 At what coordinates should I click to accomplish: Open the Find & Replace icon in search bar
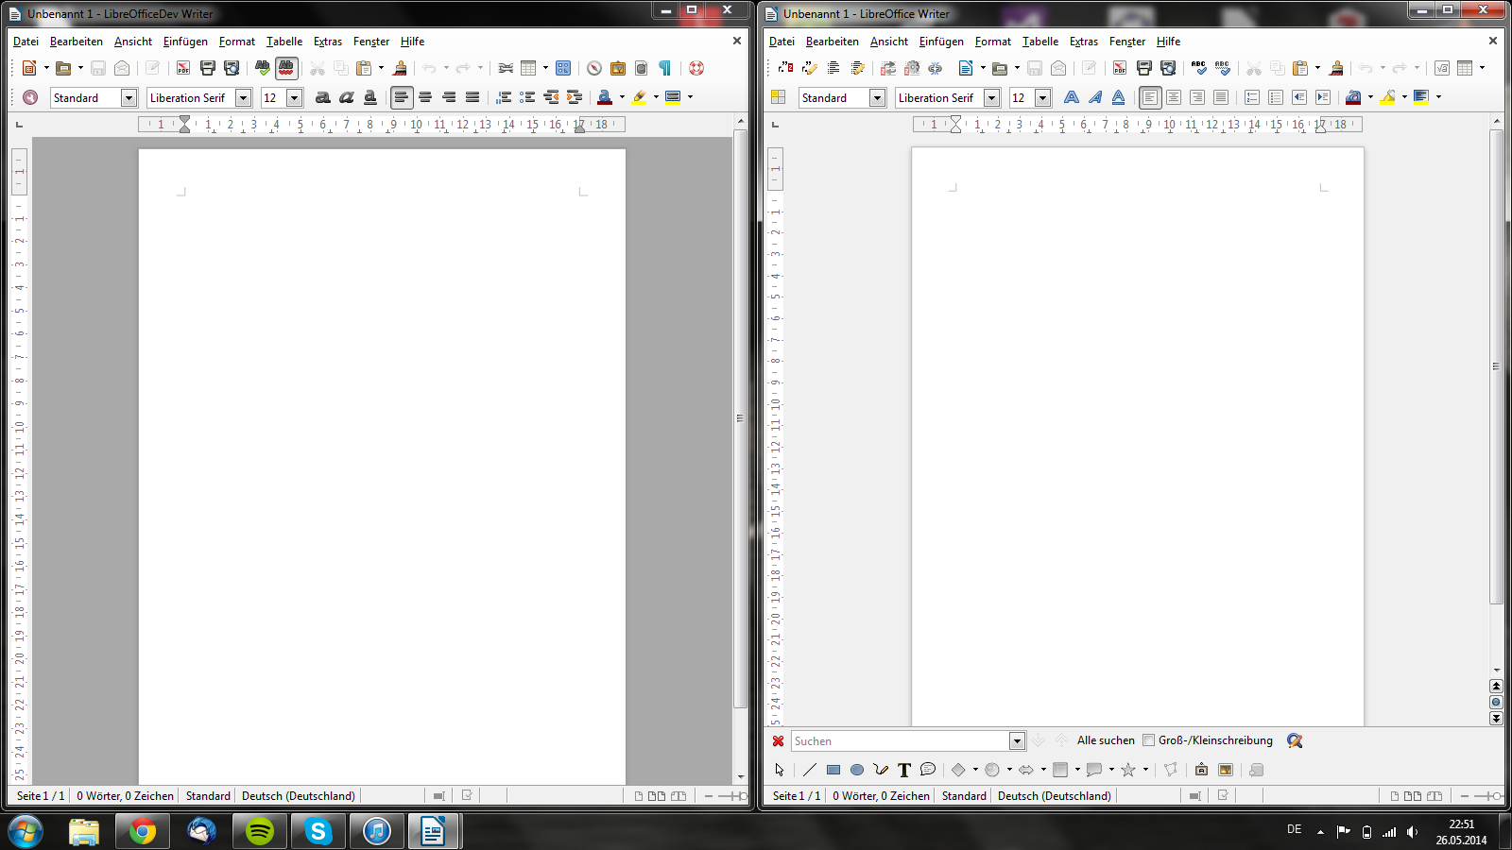click(1295, 740)
